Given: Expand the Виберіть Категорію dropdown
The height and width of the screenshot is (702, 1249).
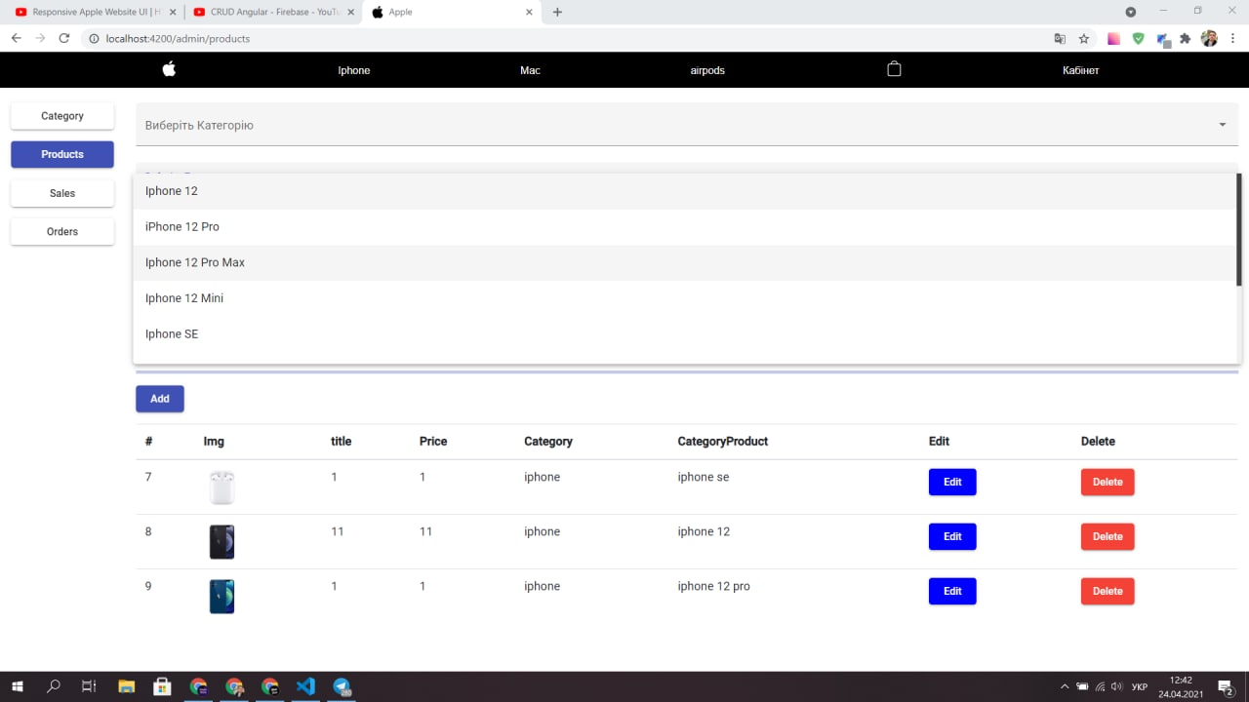Looking at the screenshot, I should [687, 125].
